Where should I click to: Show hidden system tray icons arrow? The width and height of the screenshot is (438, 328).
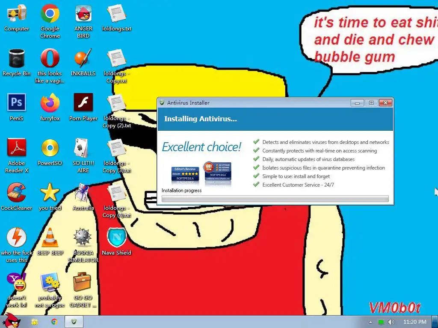[370, 322]
